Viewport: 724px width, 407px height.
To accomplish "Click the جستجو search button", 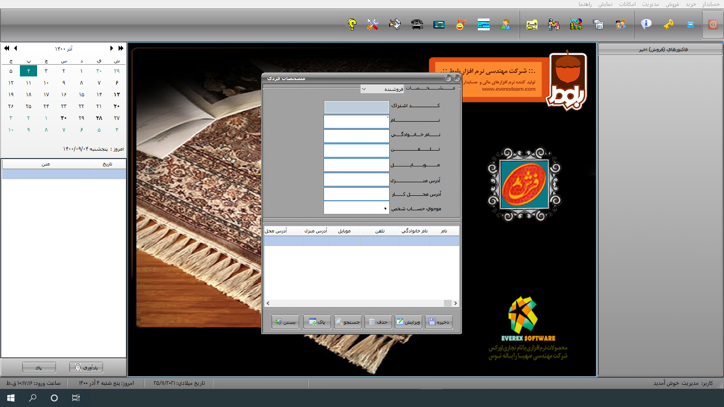I will [x=348, y=322].
